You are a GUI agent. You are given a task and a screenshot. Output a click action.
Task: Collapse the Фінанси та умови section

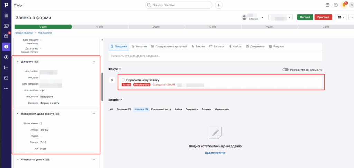click(18, 159)
